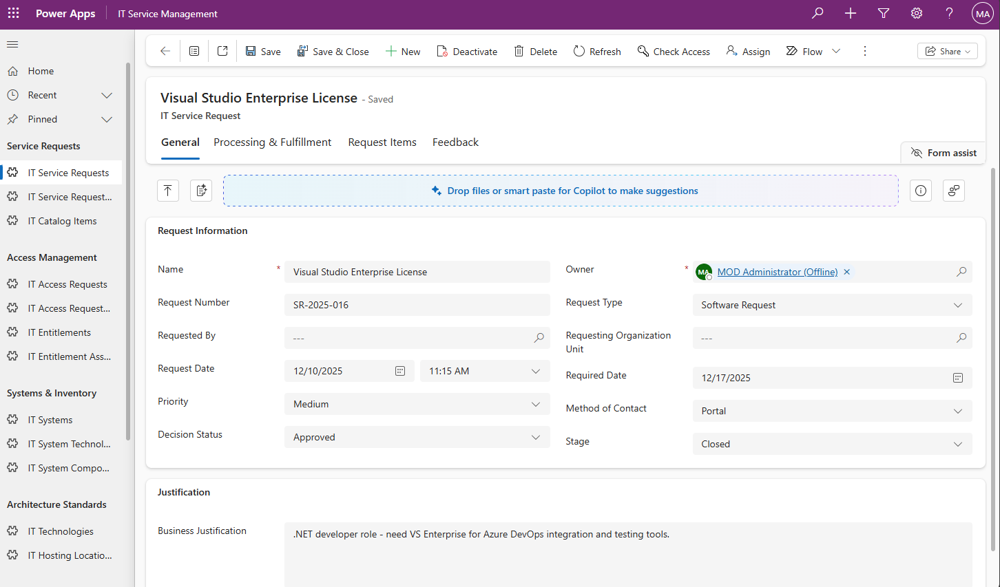This screenshot has width=1000, height=587.
Task: Click the smart paste clipboard icon
Action: pyautogui.click(x=201, y=191)
